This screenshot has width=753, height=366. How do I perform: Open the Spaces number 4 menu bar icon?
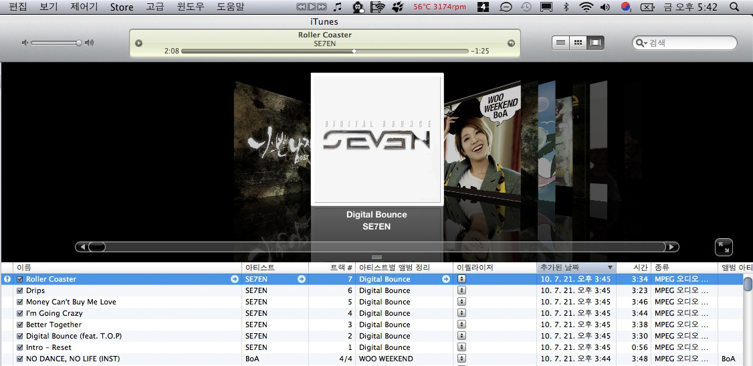[483, 7]
